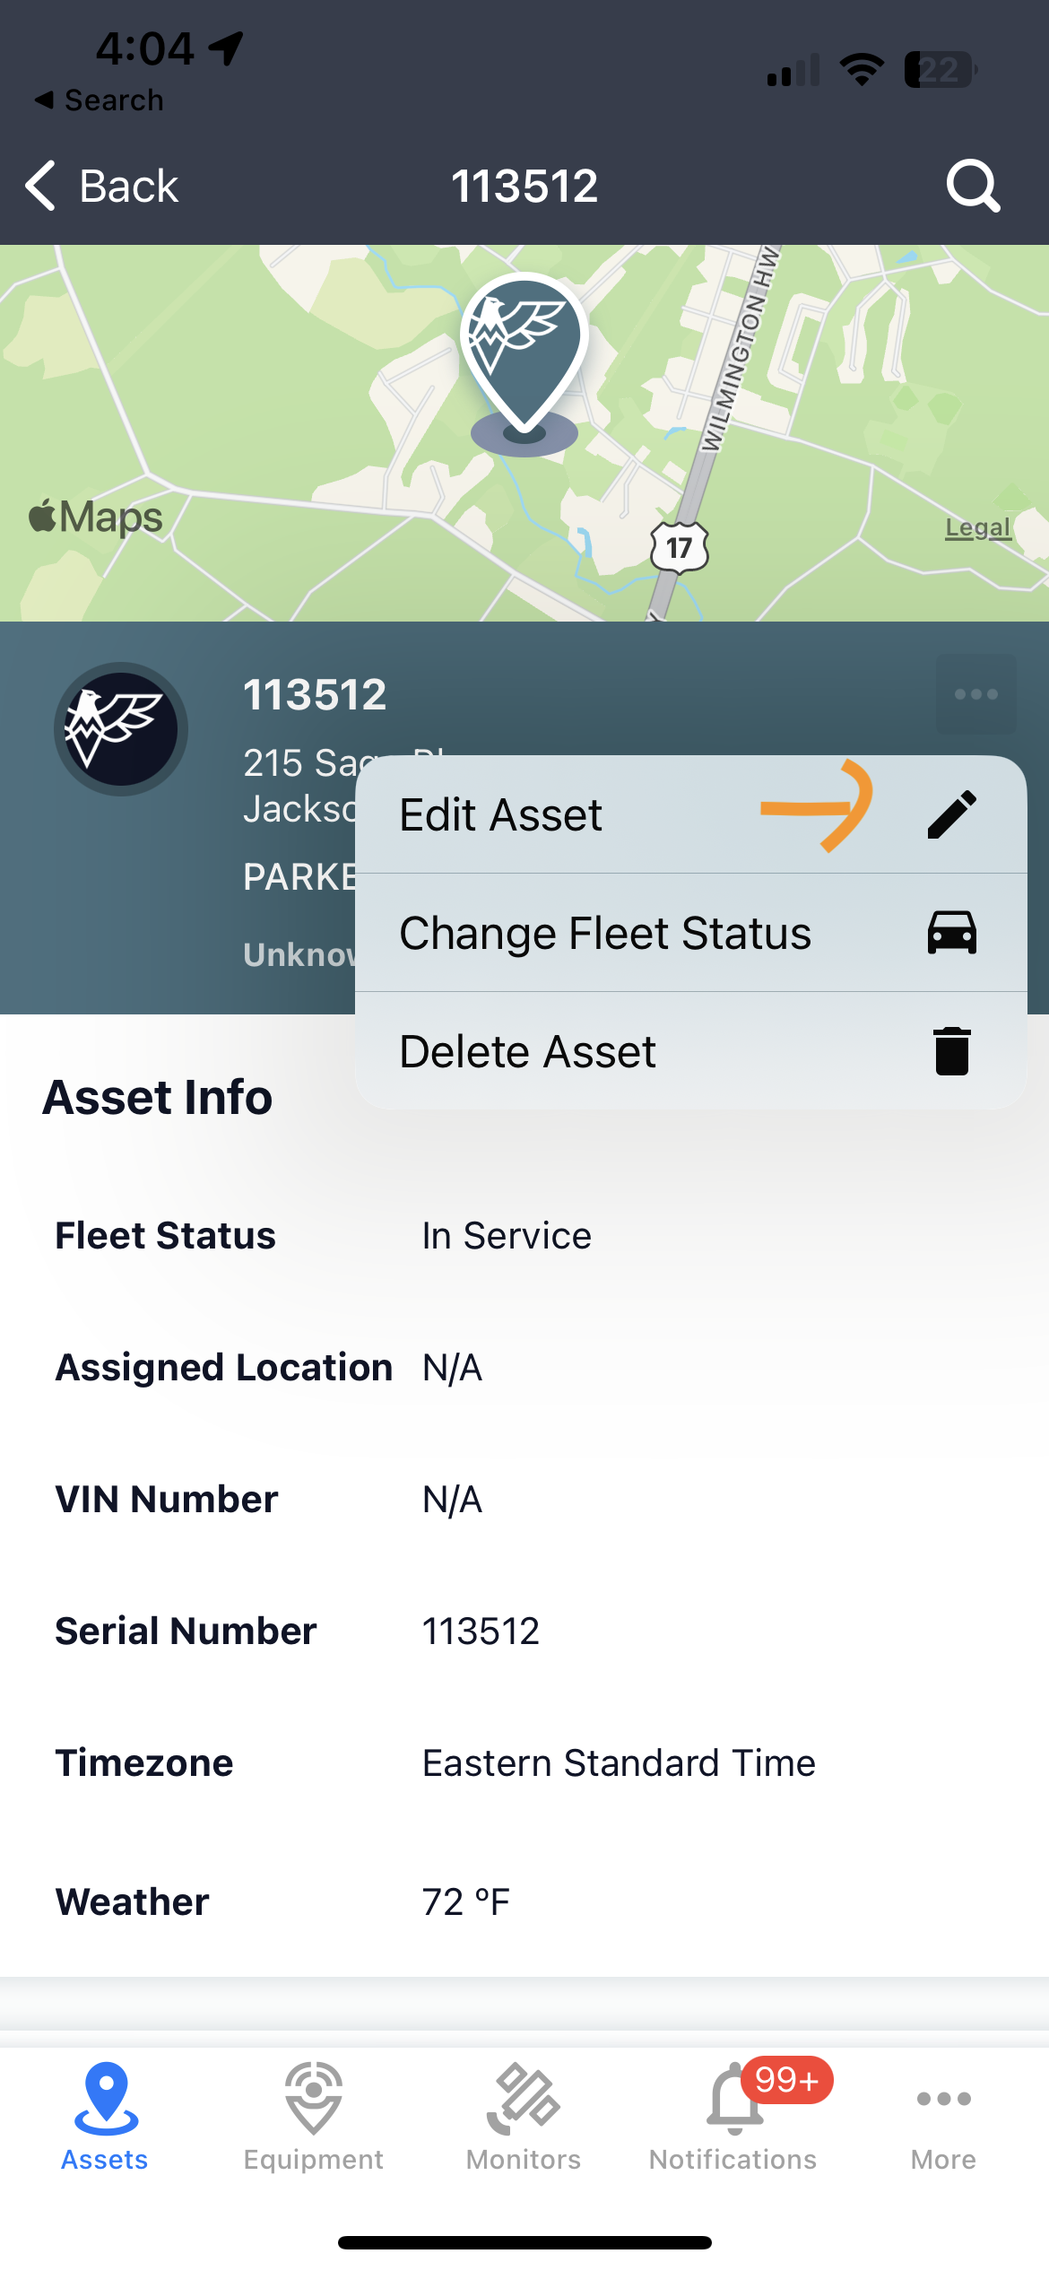Go Back to the previous screen
The height and width of the screenshot is (2271, 1049).
tap(103, 187)
